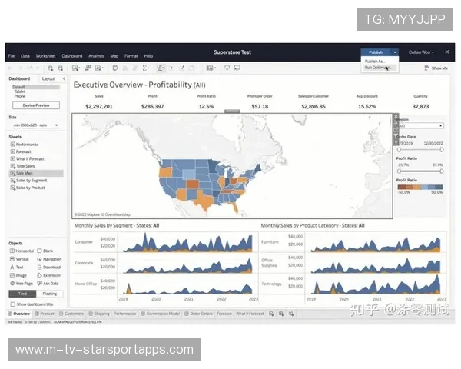Pick the Download object icon
461x369 pixels.
39,267
